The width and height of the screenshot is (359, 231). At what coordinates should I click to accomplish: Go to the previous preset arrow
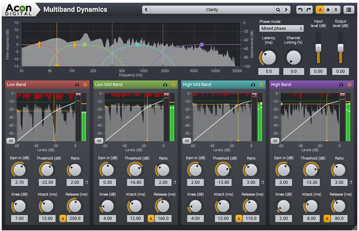[146, 9]
